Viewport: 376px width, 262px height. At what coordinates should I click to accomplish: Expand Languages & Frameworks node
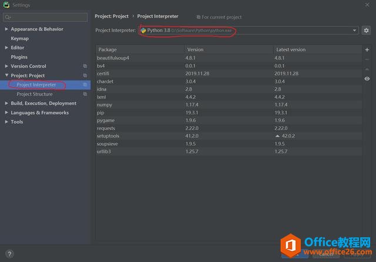pyautogui.click(x=6, y=112)
